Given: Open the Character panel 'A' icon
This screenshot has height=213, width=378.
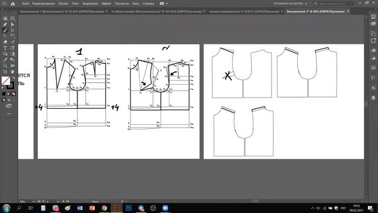Looking at the screenshot, I should 373,88.
